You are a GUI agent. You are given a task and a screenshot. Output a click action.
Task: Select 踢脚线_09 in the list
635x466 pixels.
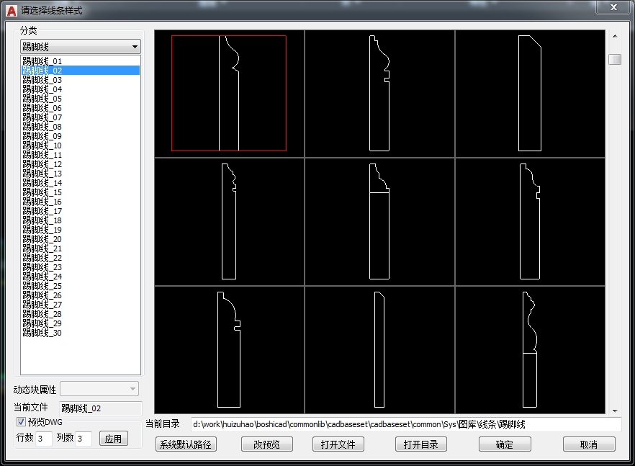click(x=80, y=136)
